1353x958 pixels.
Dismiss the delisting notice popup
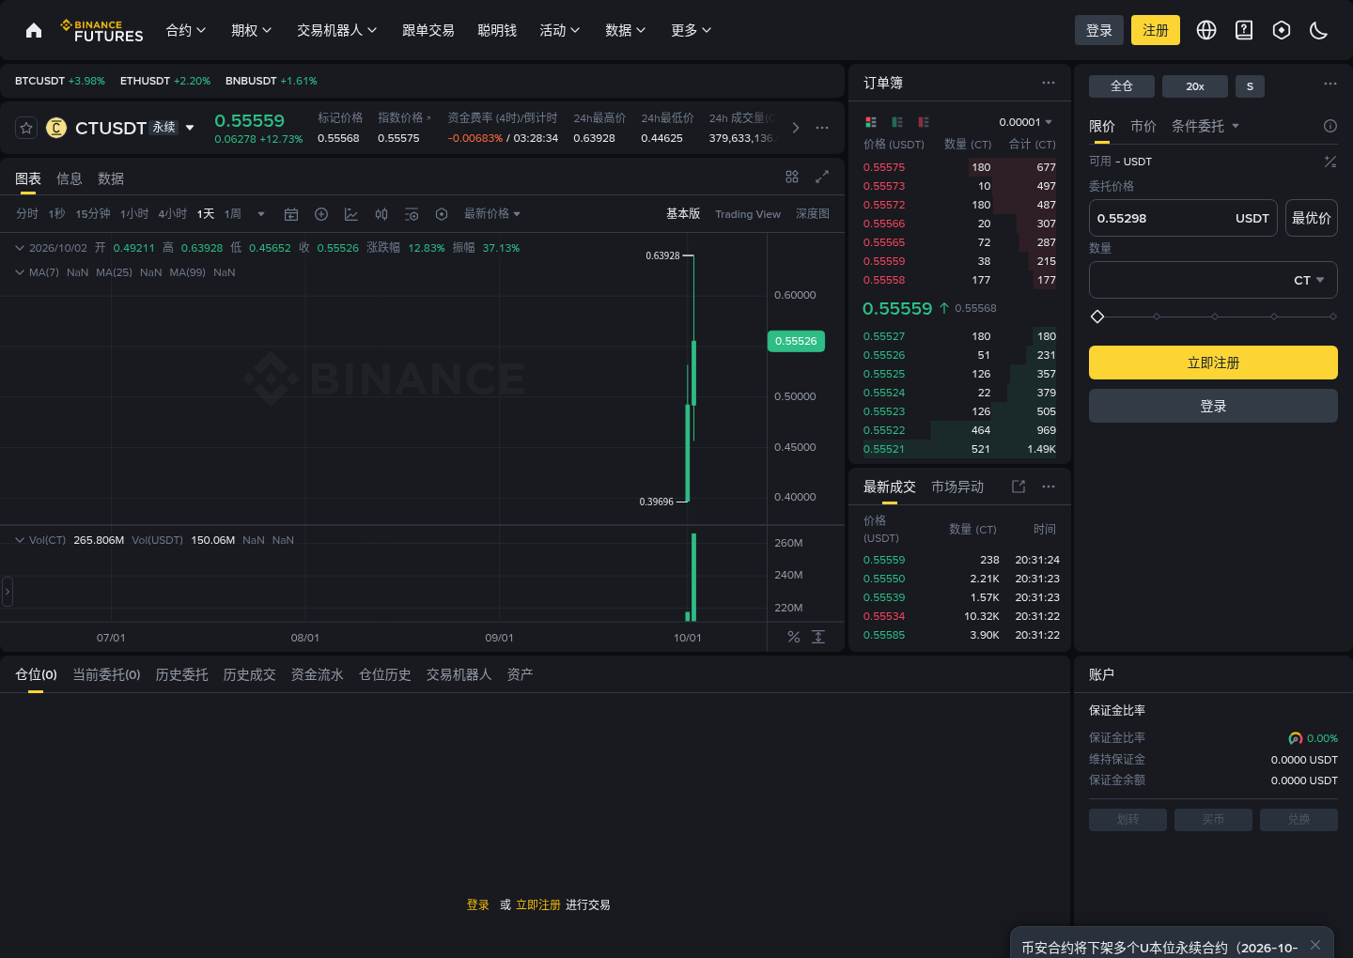coord(1315,945)
